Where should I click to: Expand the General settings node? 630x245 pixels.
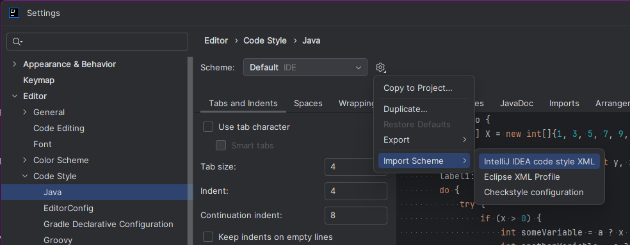pos(25,113)
